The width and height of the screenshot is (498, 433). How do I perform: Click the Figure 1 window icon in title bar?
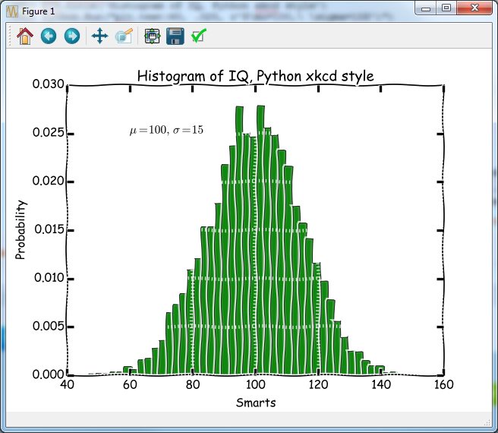click(12, 11)
